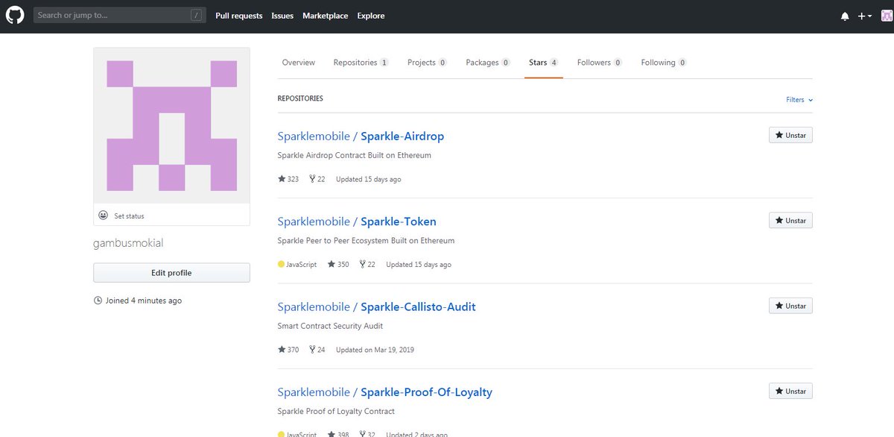894x437 pixels.
Task: Open Marketplace in header
Action: (x=325, y=16)
